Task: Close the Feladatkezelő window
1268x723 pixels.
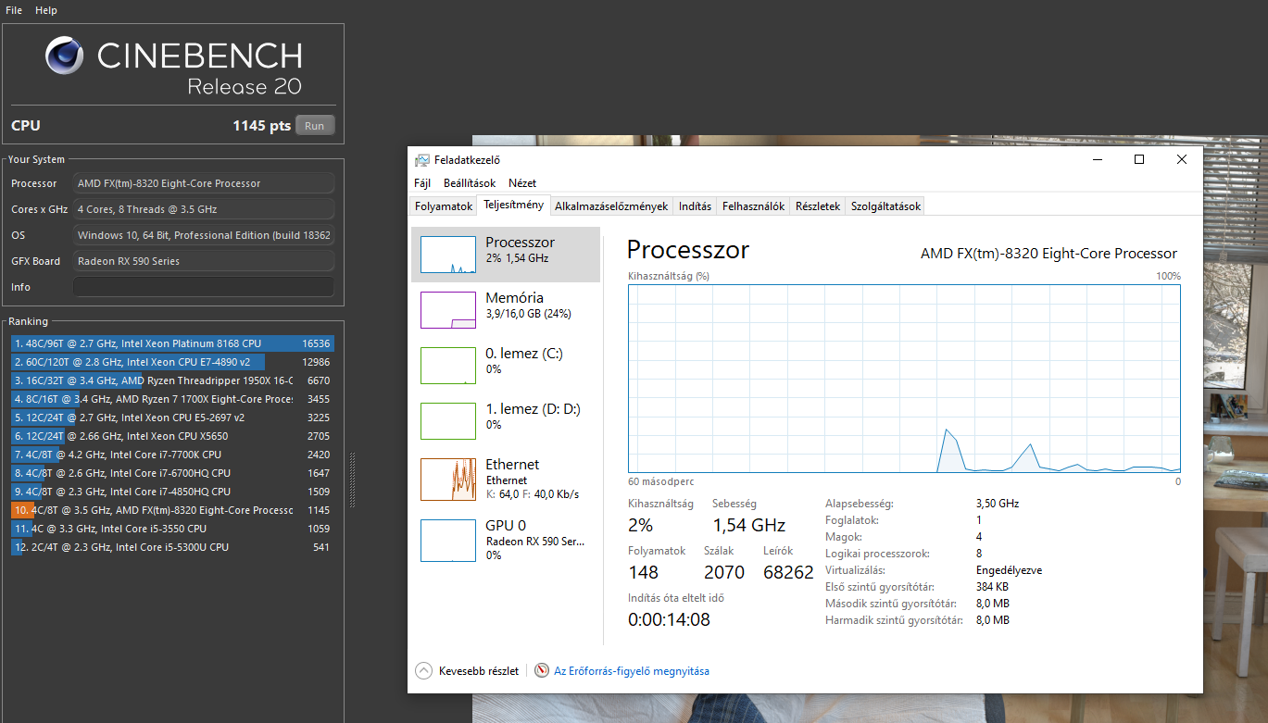Action: (1182, 159)
